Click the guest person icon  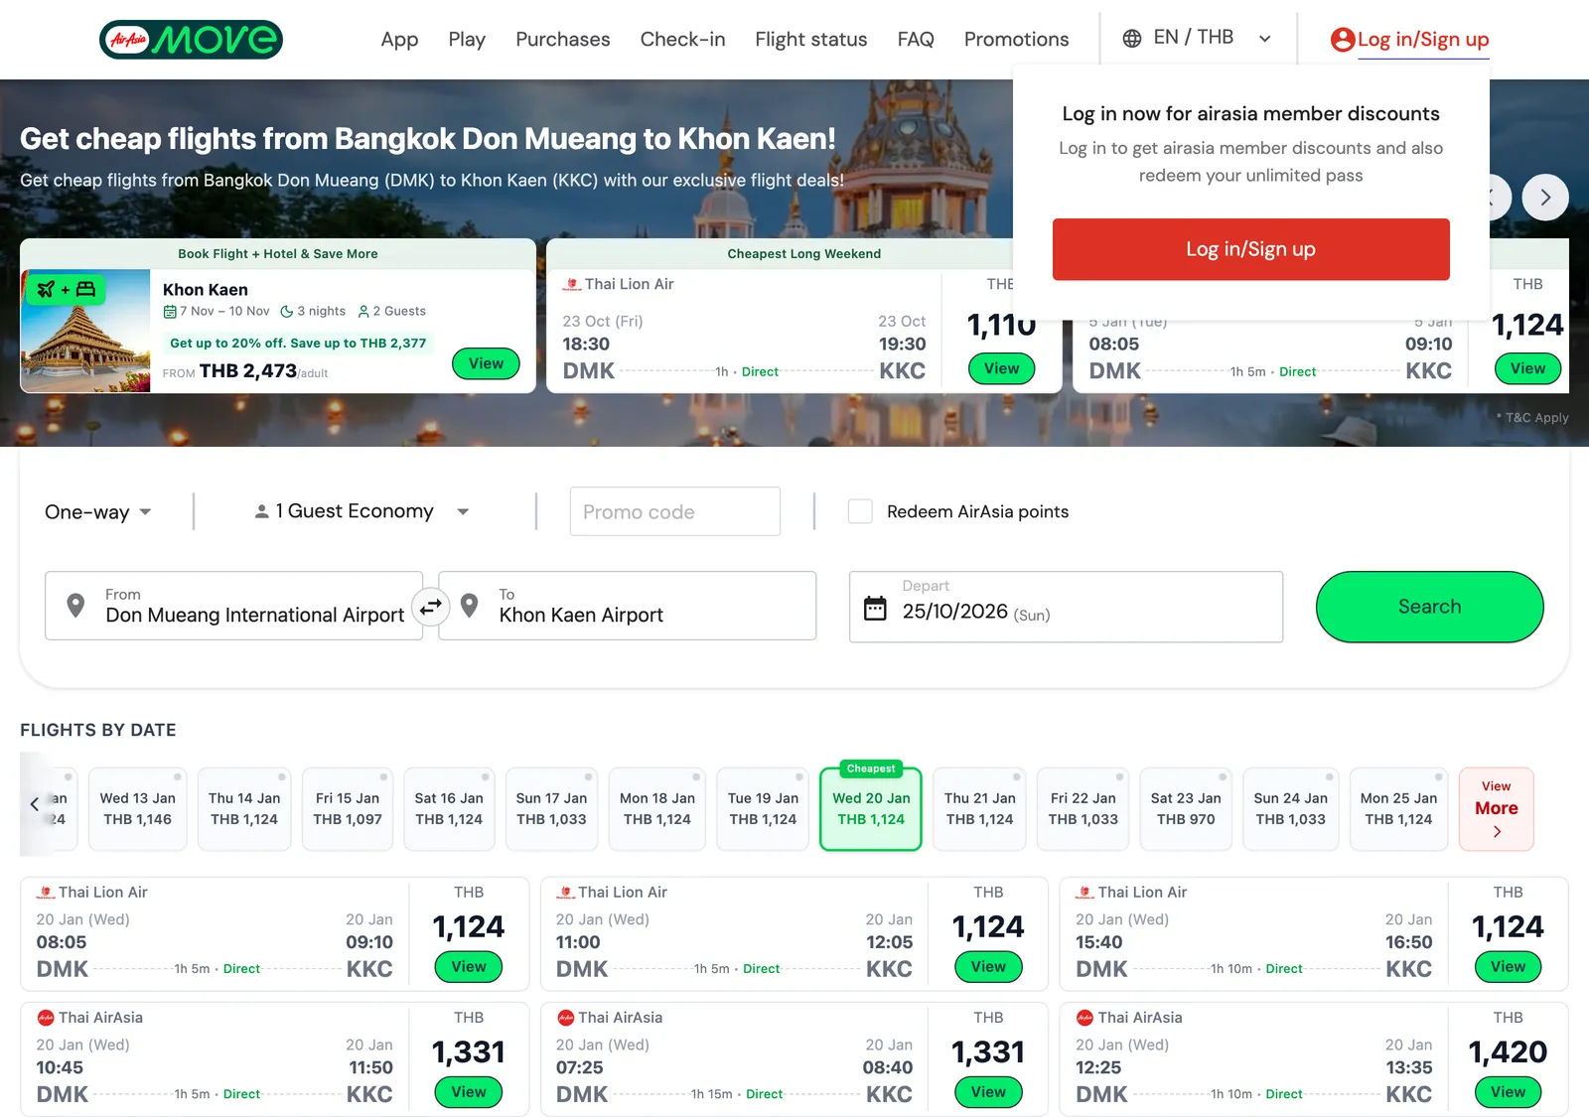pos(261,511)
